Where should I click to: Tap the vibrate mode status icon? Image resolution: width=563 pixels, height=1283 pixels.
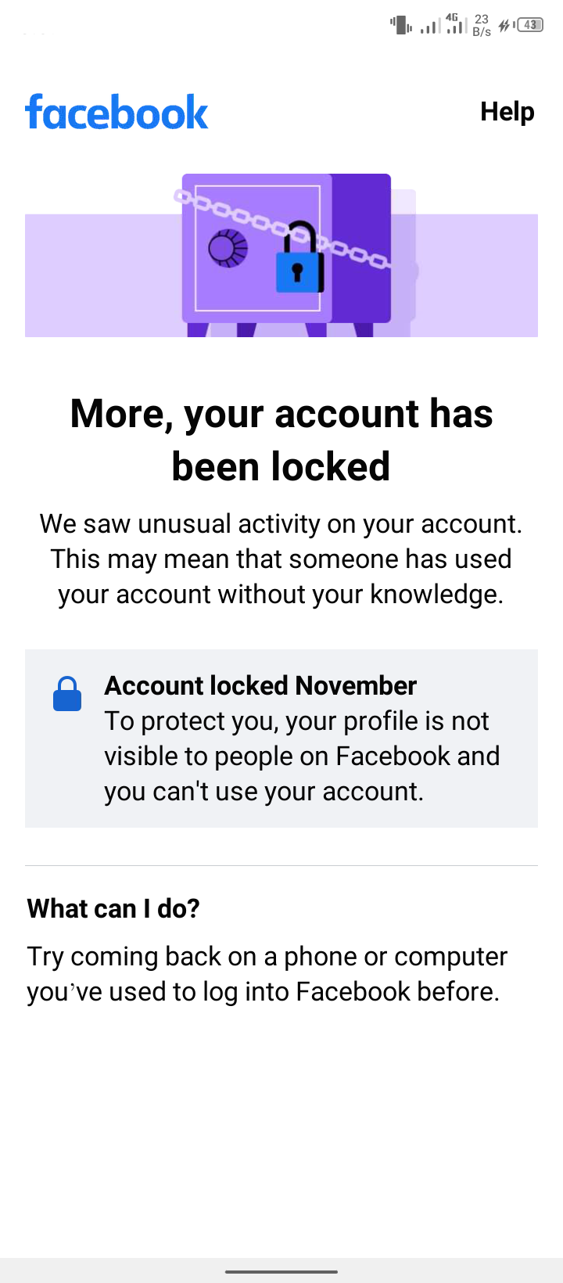[x=400, y=25]
